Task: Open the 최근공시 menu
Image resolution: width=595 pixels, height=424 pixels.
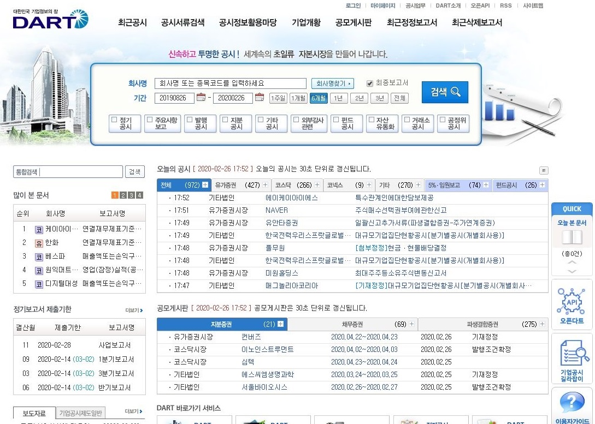Action: (x=132, y=23)
